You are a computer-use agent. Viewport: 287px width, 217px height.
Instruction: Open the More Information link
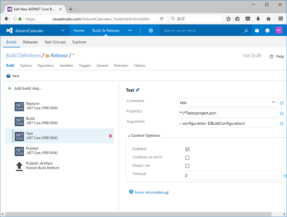click(x=150, y=192)
